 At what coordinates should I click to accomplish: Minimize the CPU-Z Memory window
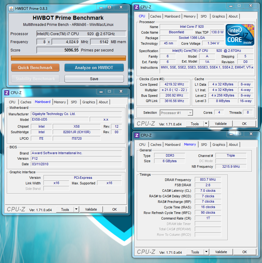click(231, 134)
